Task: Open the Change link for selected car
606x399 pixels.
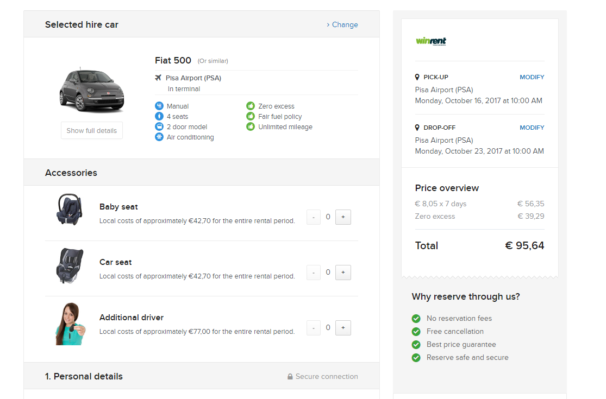Action: coord(342,24)
